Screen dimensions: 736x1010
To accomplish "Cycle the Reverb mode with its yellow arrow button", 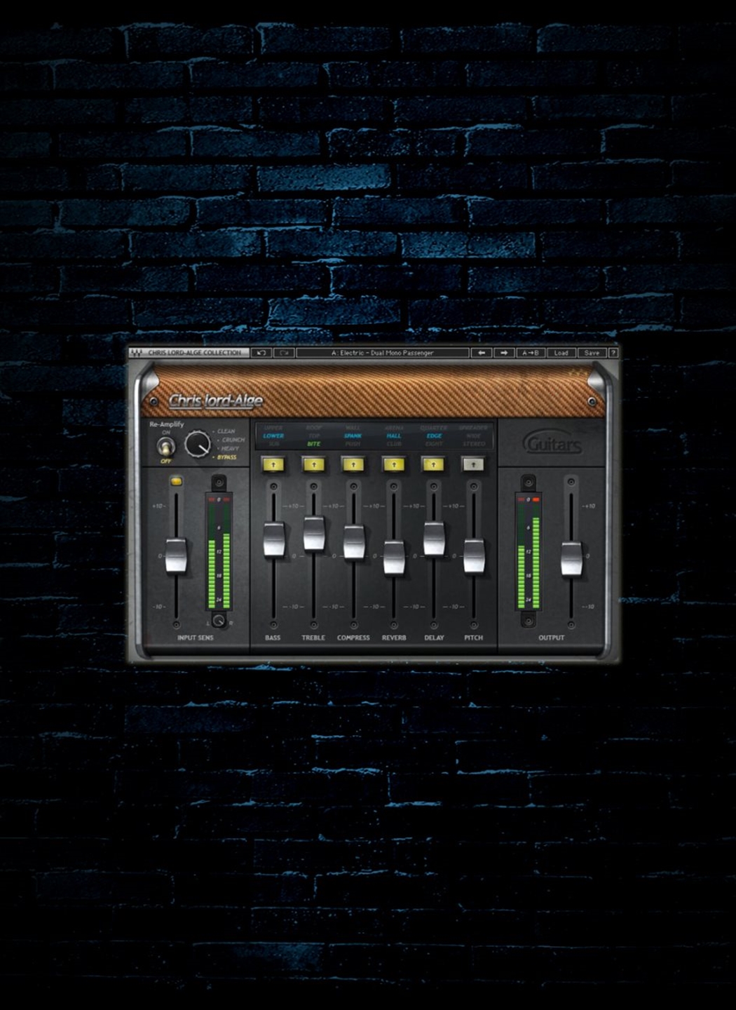I will point(394,464).
